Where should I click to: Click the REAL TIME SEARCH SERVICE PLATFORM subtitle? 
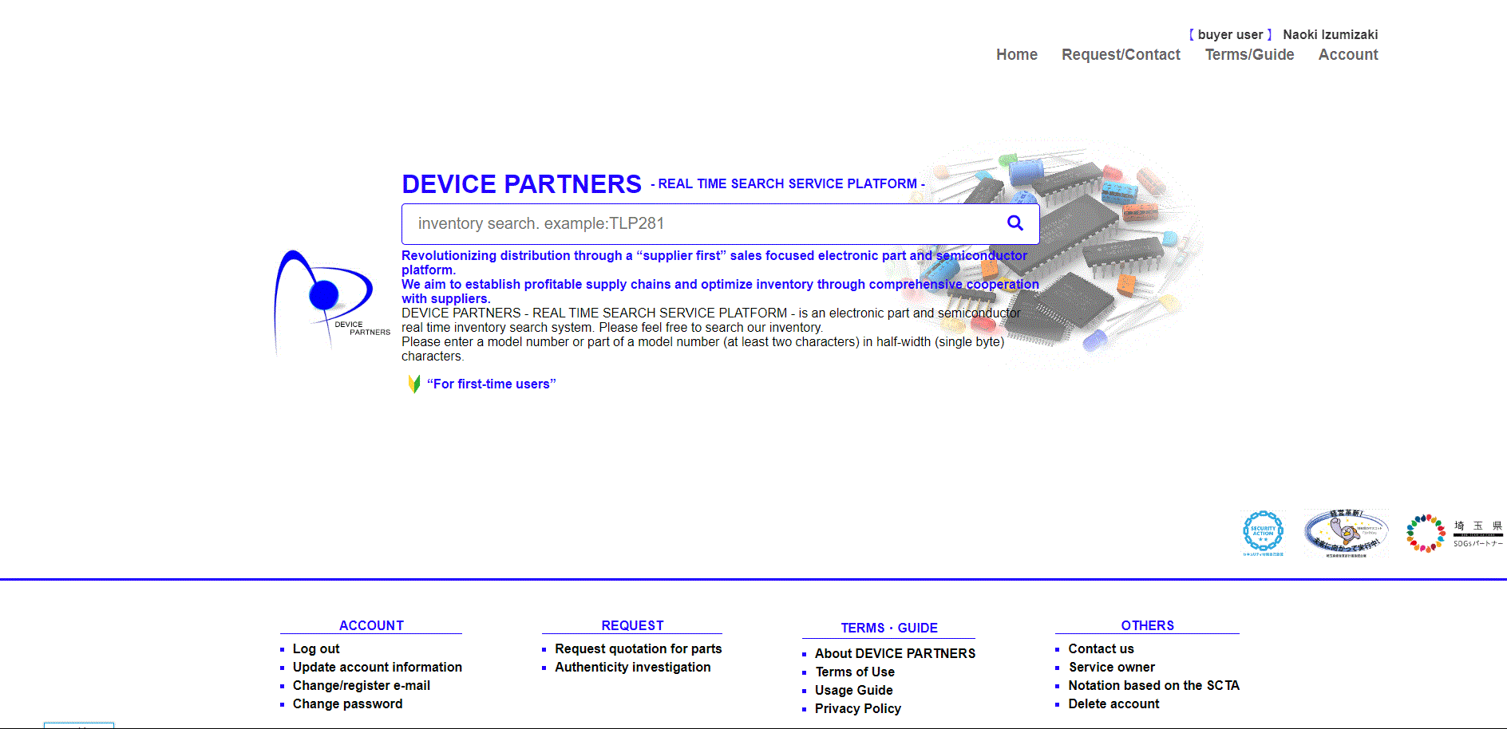tap(787, 183)
